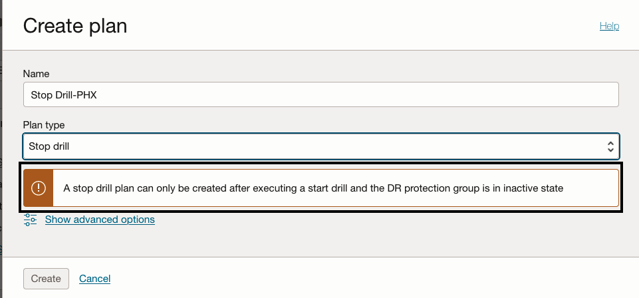Cancel the plan creation

[94, 279]
